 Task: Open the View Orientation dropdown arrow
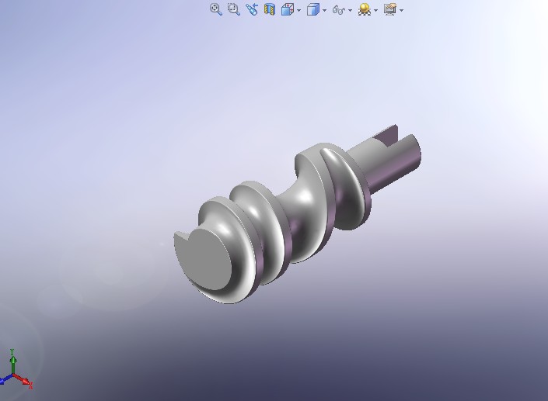point(298,10)
